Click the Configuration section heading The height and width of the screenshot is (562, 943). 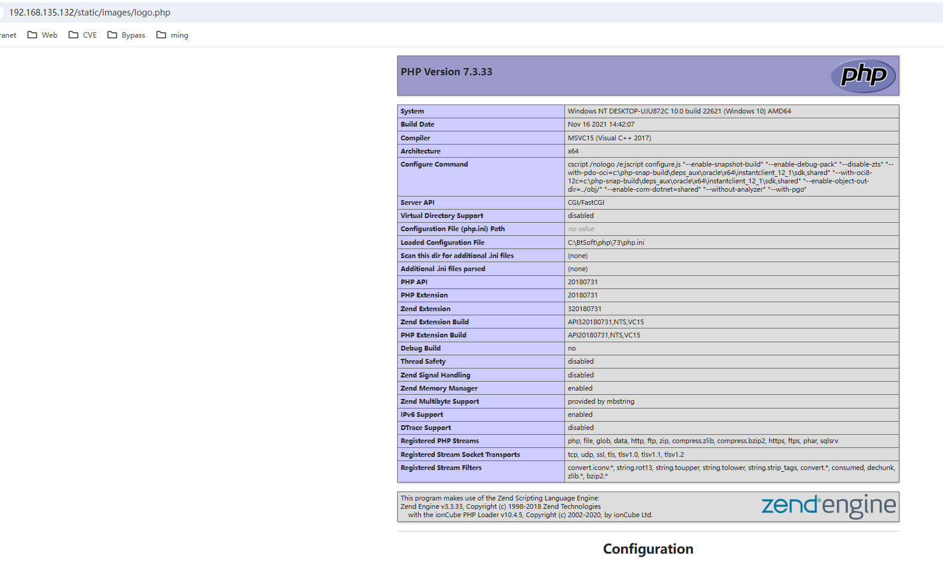pos(648,549)
